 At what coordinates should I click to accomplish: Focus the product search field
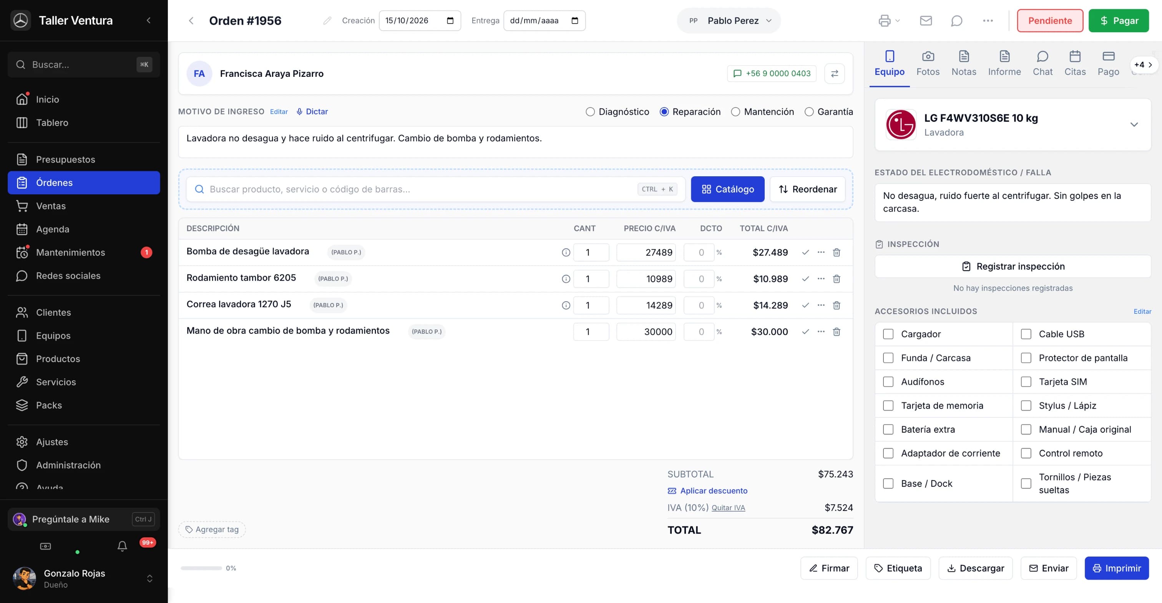435,189
